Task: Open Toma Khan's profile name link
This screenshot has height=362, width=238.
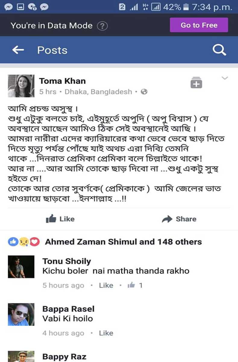Action: point(62,81)
